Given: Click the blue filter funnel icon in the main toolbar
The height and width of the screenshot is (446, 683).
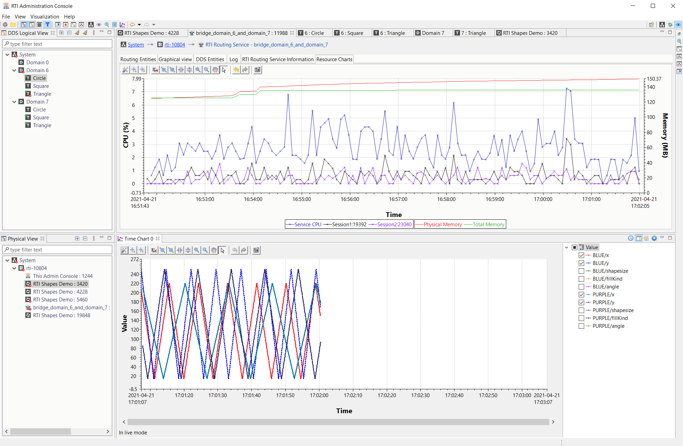Looking at the screenshot, I should (x=47, y=25).
